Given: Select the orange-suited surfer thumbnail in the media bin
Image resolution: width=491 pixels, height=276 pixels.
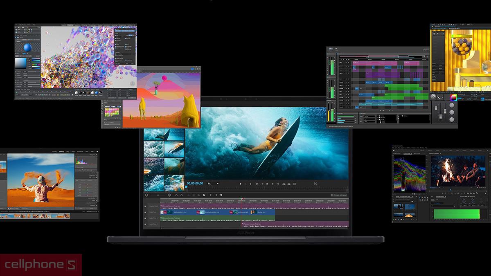Looking at the screenshot, I should pyautogui.click(x=174, y=149).
